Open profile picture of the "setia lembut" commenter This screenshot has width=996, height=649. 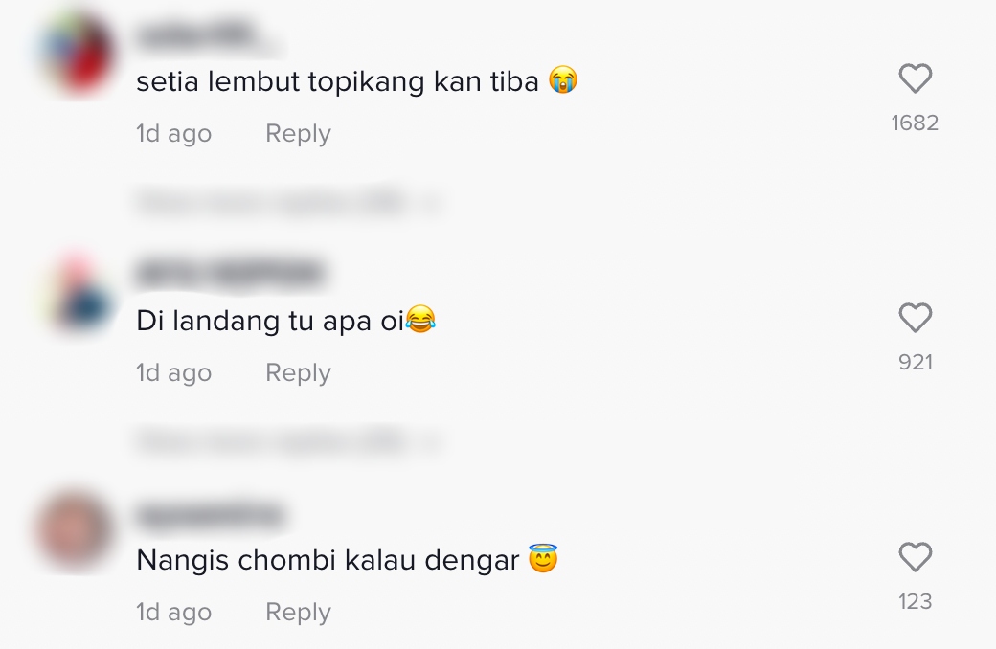tap(77, 52)
